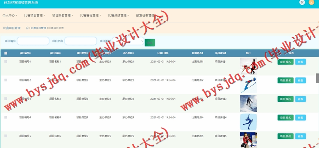
Task: Click 项目报名 button for 项目编号5
Action: [x=285, y=136]
